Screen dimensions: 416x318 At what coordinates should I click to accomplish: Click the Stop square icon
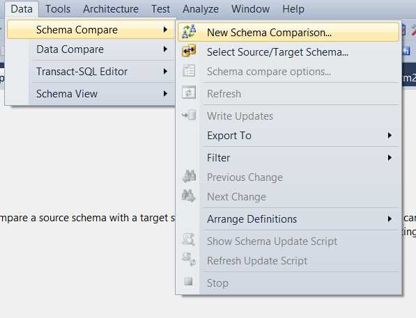coord(188,281)
